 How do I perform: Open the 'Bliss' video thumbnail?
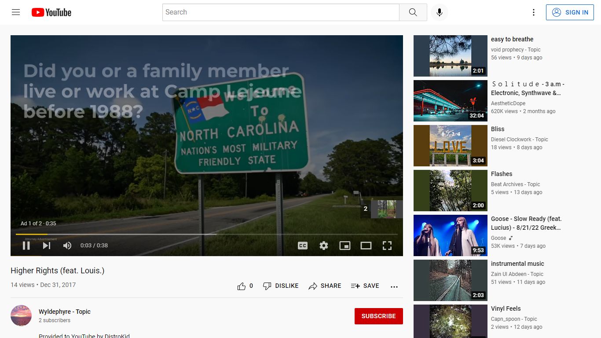tap(451, 146)
